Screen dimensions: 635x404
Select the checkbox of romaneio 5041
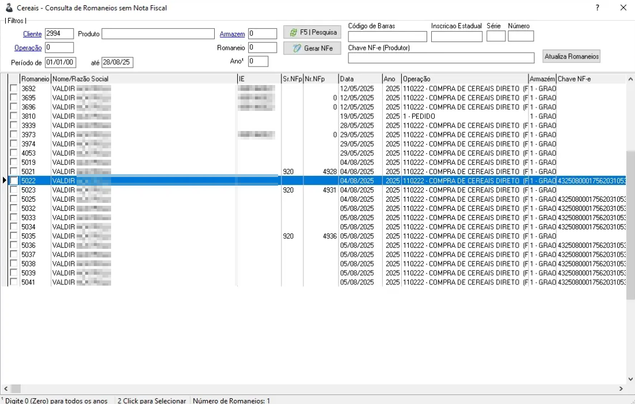[14, 282]
